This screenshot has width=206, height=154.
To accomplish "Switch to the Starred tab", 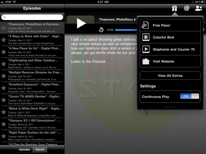I will pyautogui.click(x=40, y=150).
